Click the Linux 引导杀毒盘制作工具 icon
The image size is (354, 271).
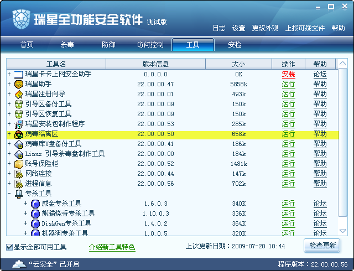coord(18,154)
